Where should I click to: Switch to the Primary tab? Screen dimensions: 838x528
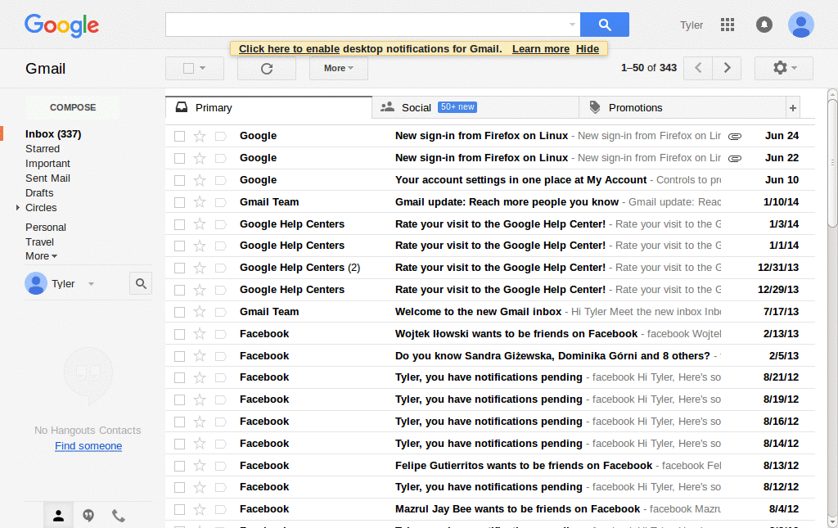[x=268, y=108]
